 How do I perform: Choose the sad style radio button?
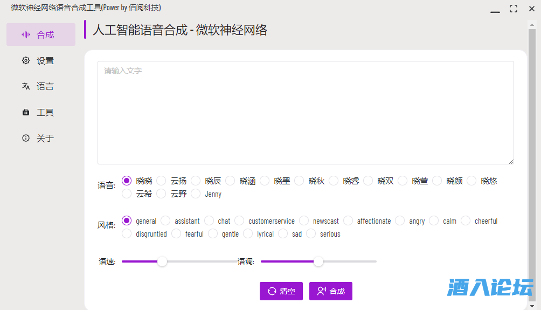[x=283, y=233]
